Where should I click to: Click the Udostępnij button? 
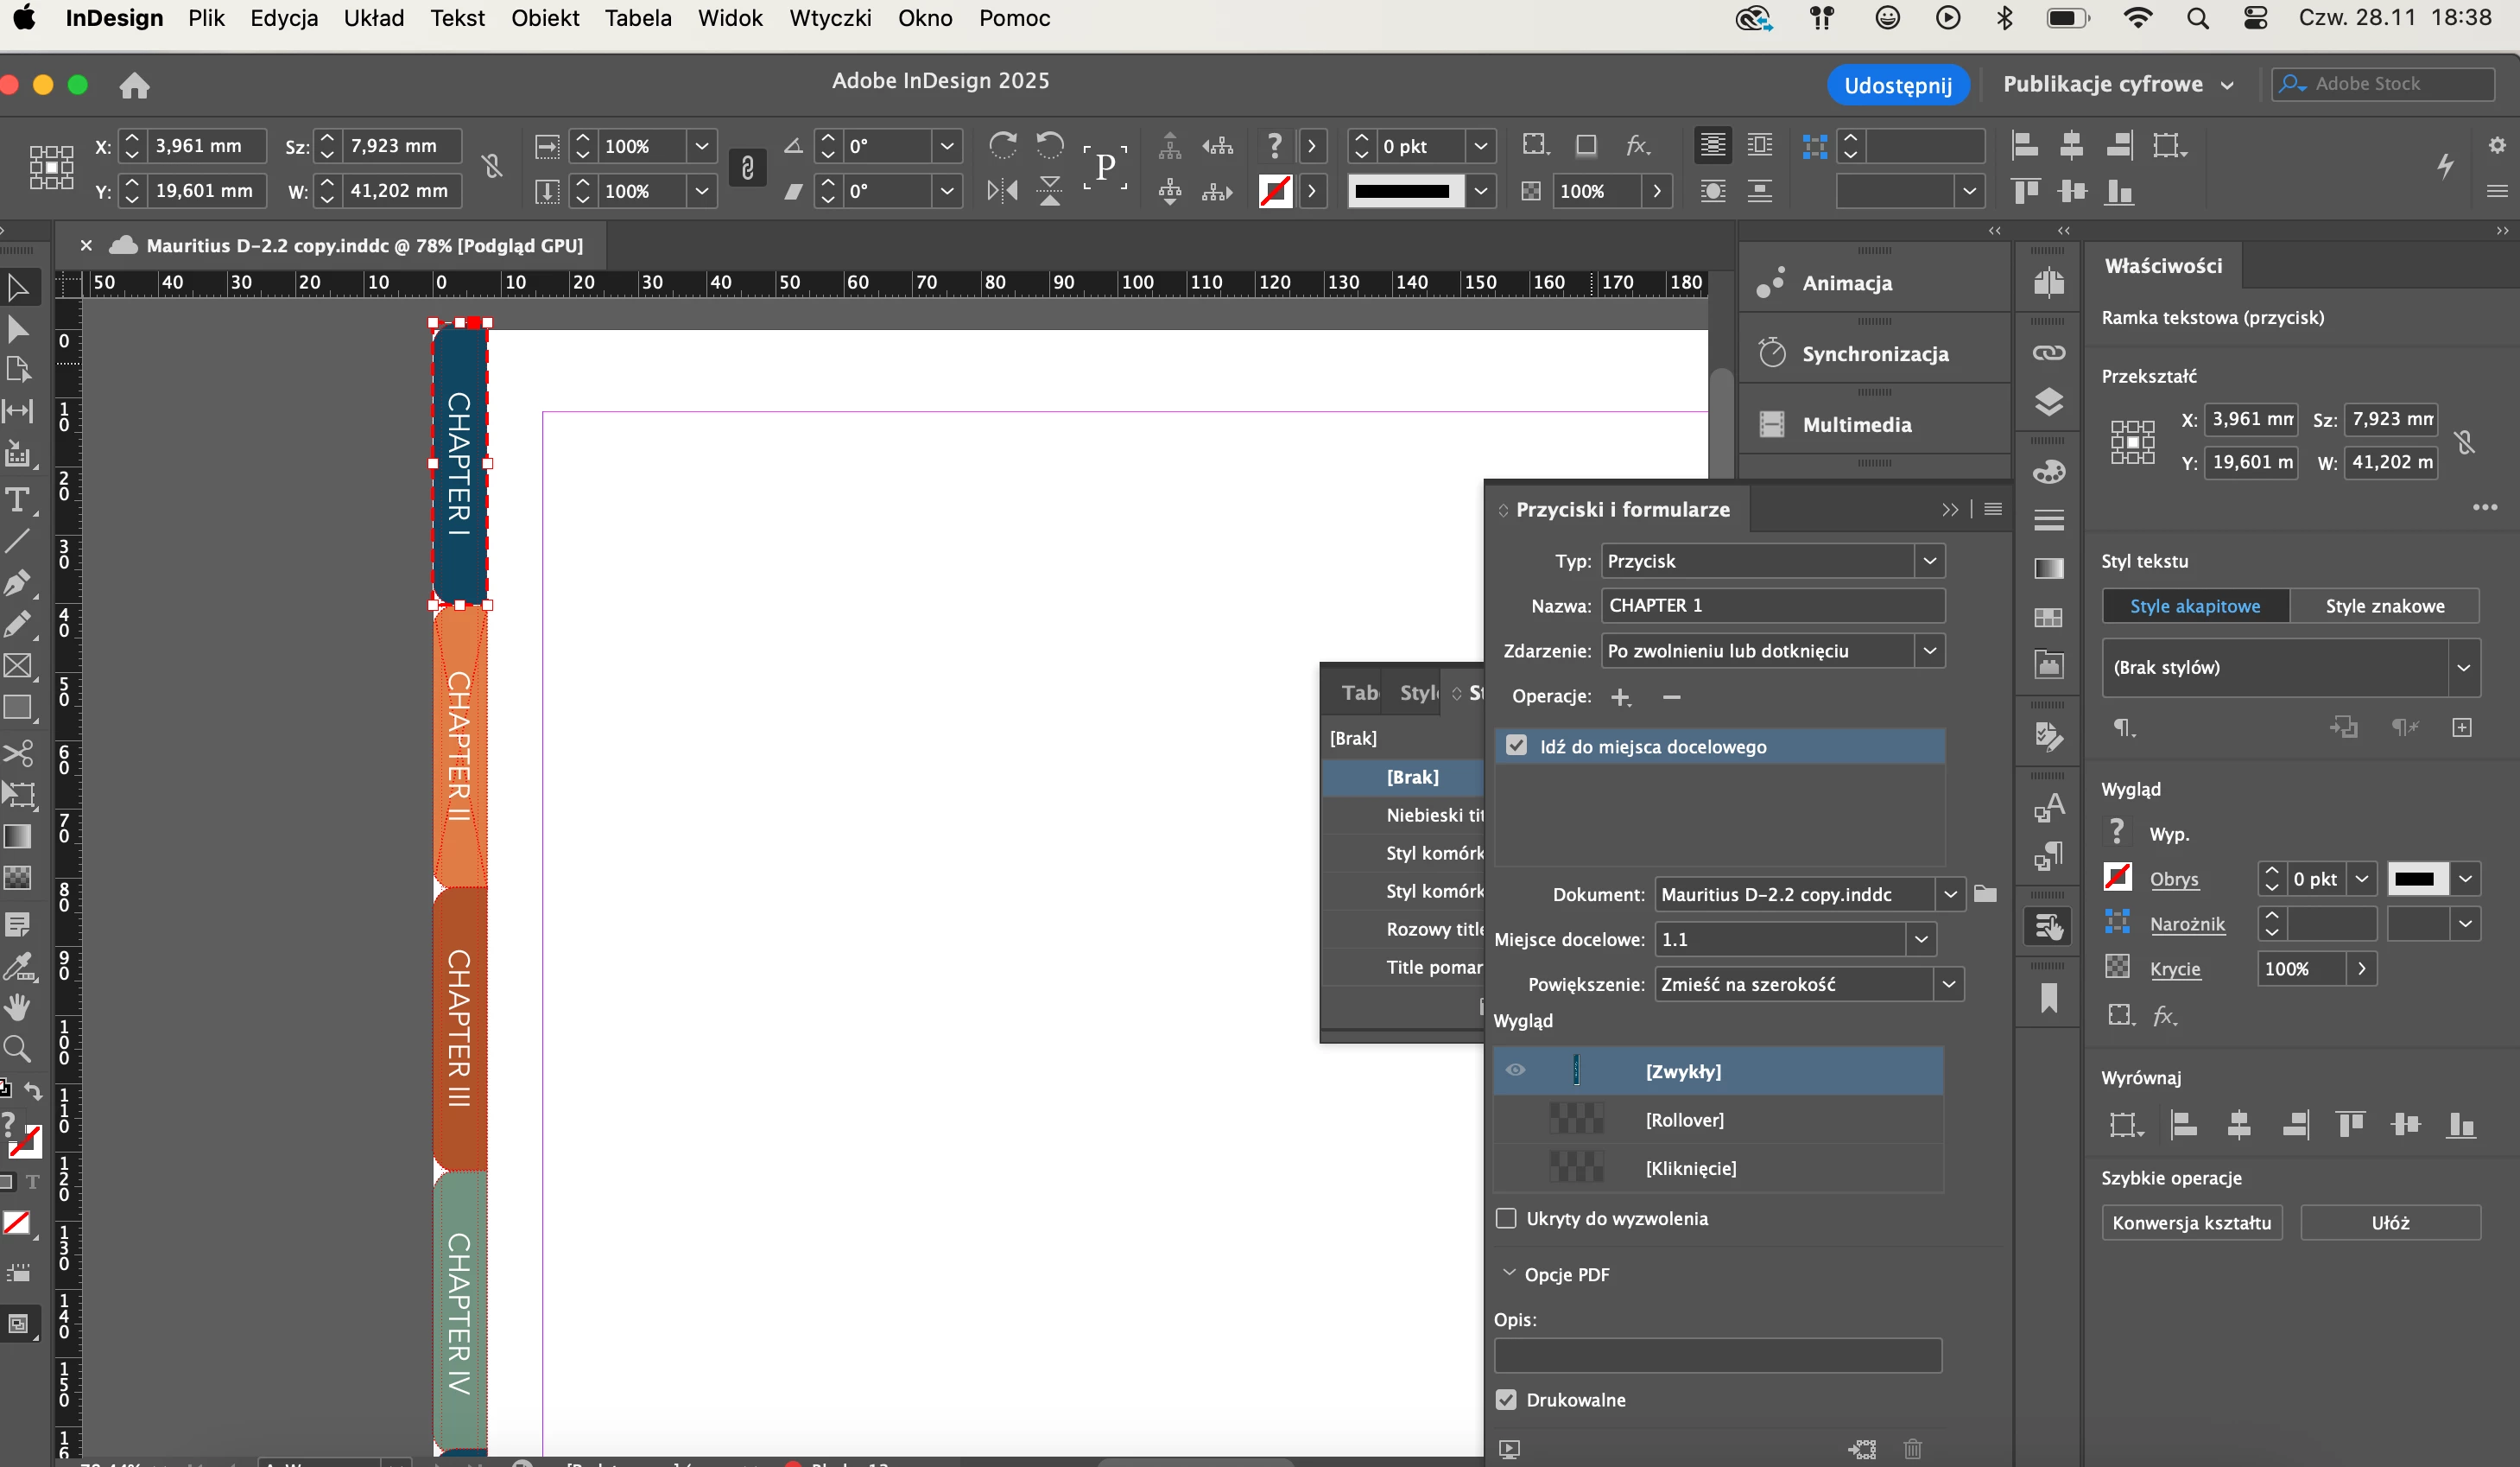[x=1897, y=85]
